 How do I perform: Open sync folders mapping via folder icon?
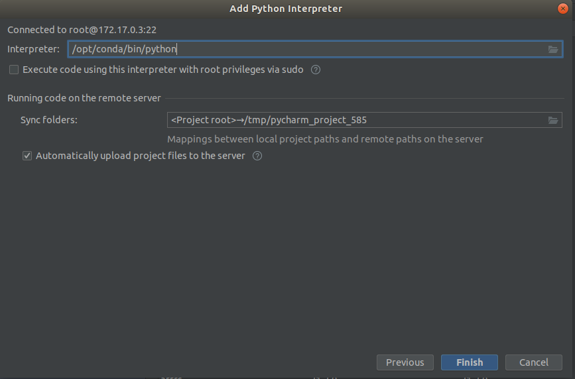click(553, 120)
